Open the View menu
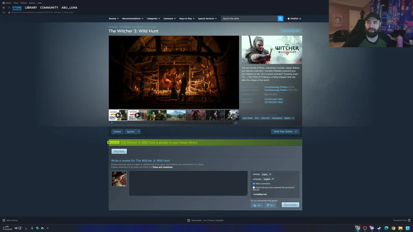This screenshot has height=232, width=413. (15, 3)
